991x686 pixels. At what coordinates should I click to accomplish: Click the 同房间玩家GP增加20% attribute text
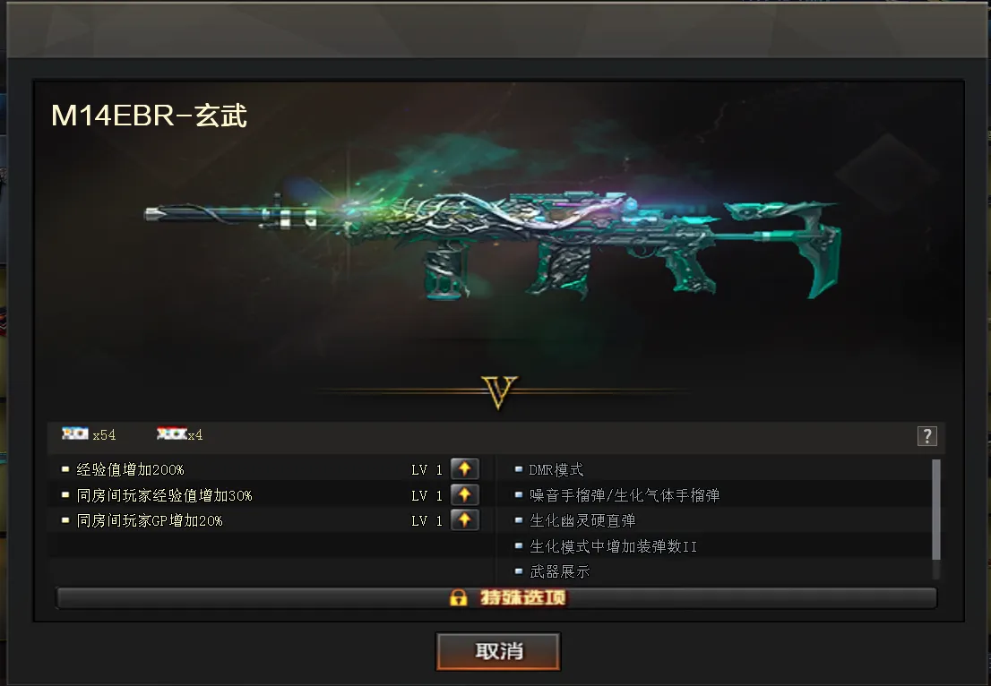click(x=149, y=520)
